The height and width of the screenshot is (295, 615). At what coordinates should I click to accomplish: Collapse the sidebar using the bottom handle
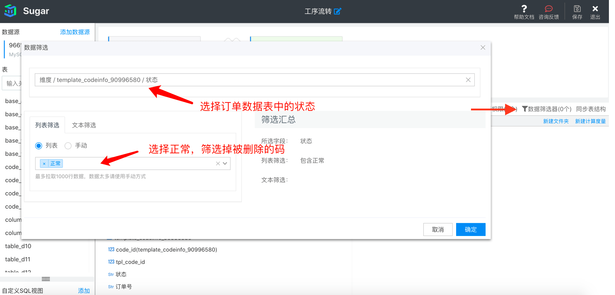[46, 279]
